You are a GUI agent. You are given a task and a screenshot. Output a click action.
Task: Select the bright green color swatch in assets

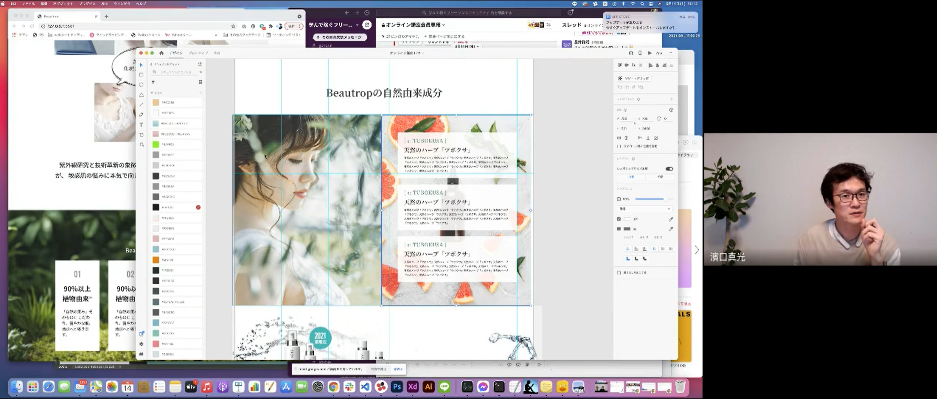[x=156, y=144]
